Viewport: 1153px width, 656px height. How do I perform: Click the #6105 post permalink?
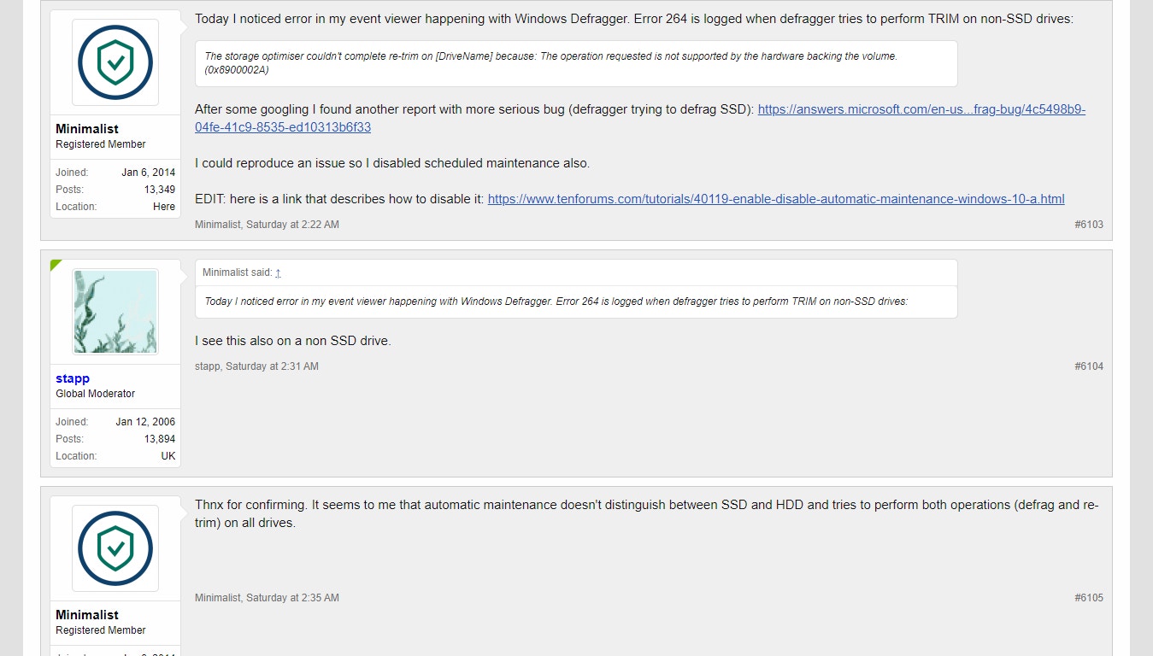[1089, 598]
